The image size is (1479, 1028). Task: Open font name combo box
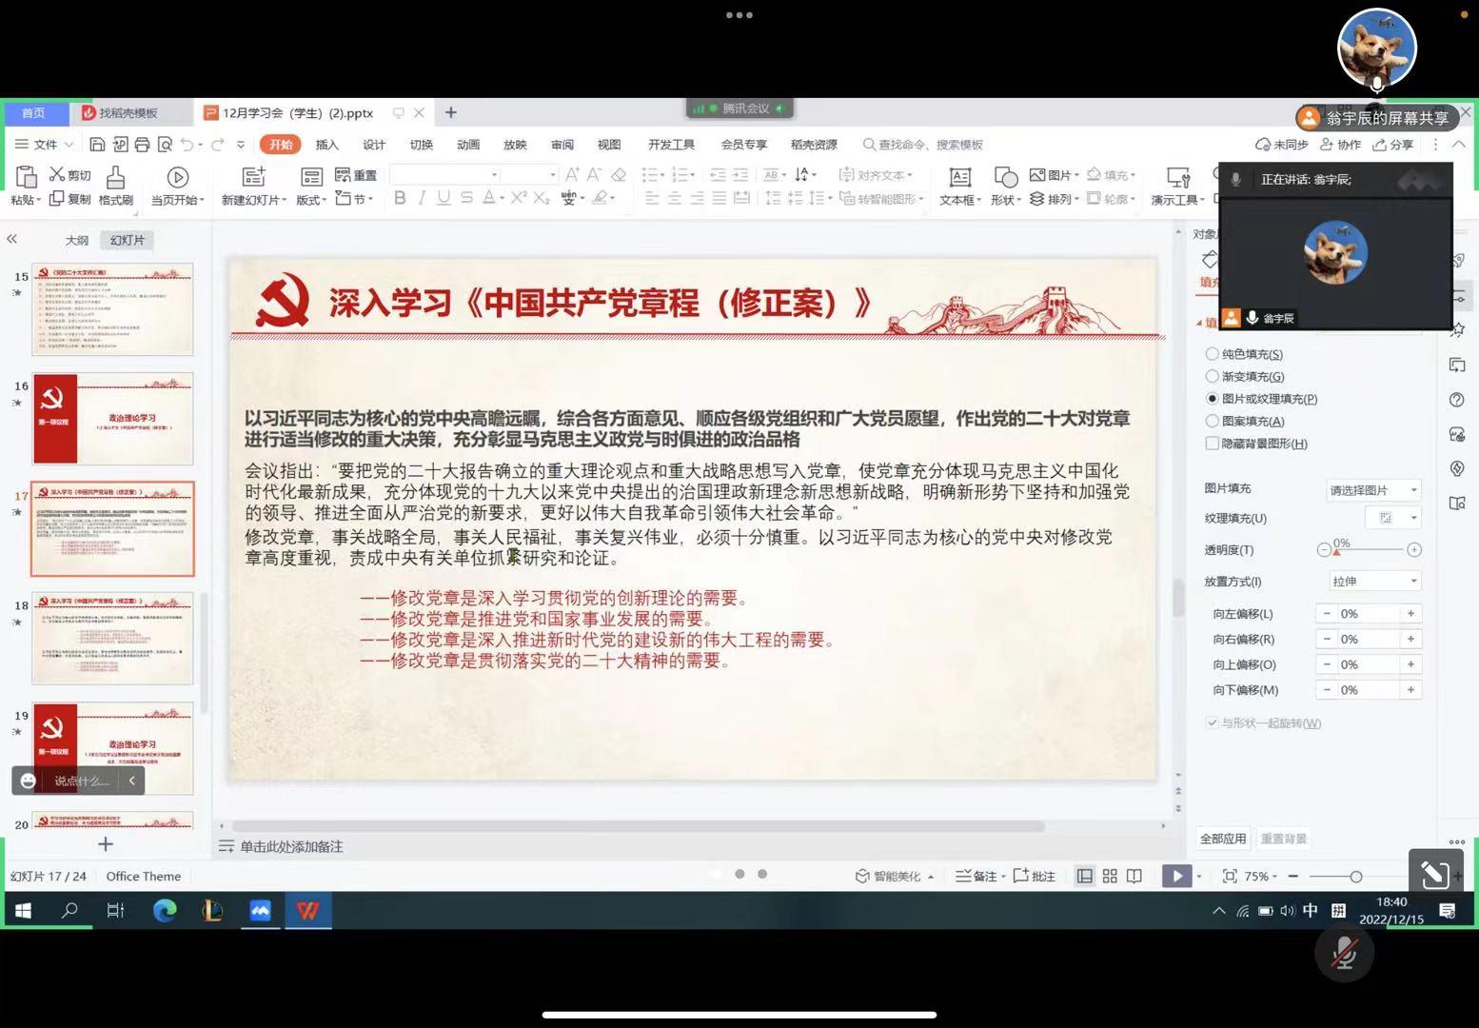point(444,174)
